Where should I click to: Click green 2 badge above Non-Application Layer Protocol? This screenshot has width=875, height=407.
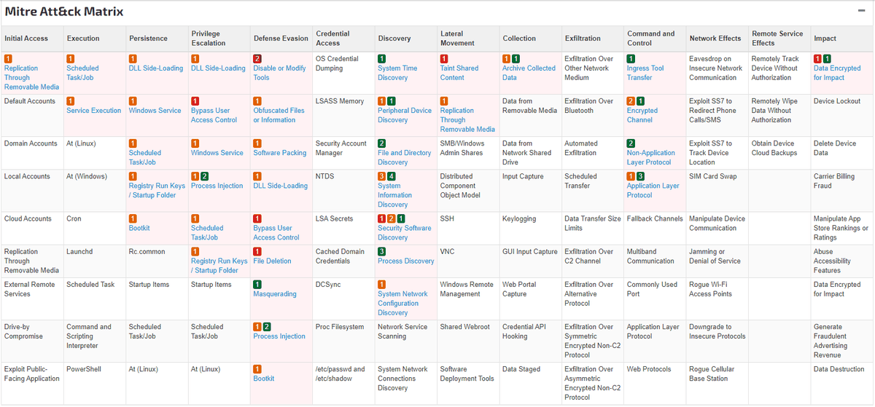point(631,143)
